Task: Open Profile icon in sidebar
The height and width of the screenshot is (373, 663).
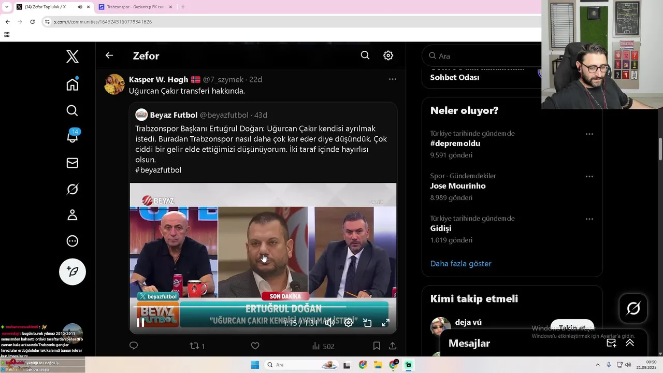Action: pos(73,215)
